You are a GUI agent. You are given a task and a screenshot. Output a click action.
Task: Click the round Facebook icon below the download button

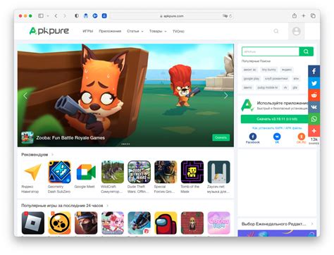click(253, 137)
